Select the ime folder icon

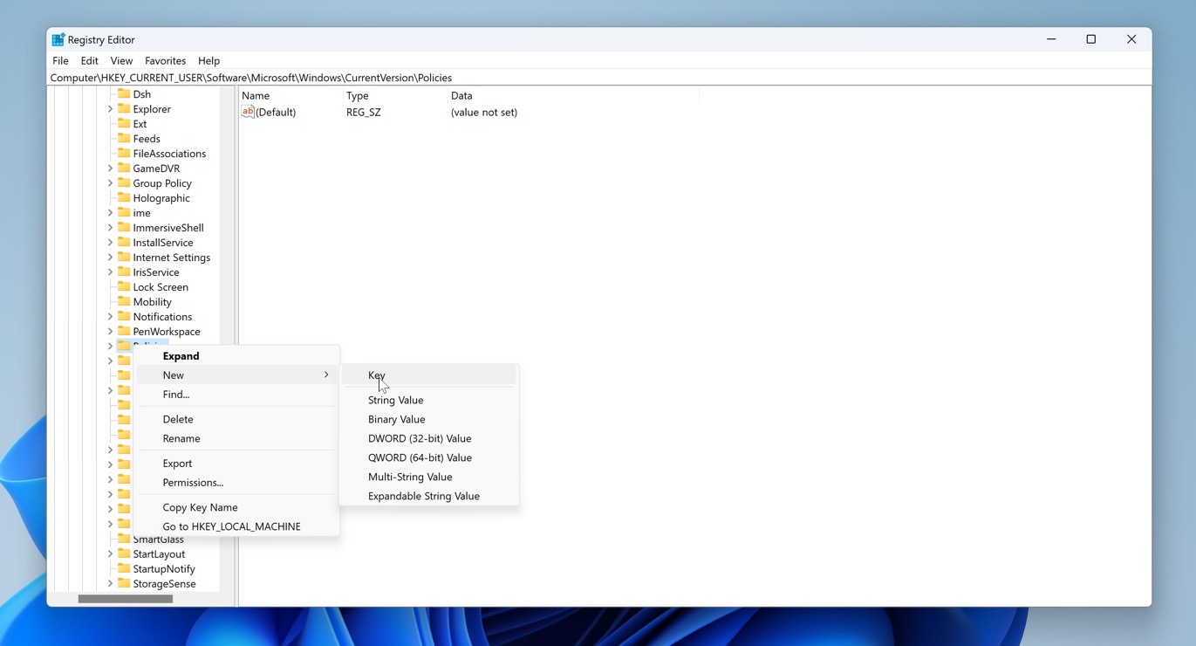coord(124,212)
